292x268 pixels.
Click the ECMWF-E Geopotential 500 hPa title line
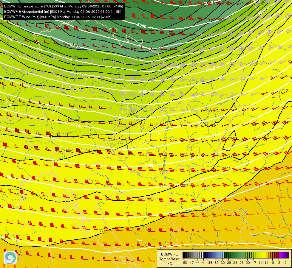coord(63,12)
